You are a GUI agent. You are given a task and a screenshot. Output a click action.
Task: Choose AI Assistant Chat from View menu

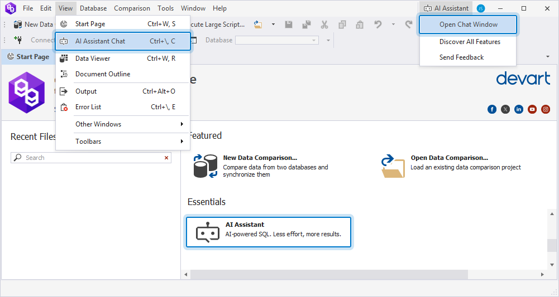tap(123, 41)
